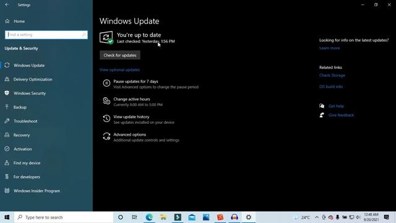Screen dimensions: 396x223
Task: Open the orange app icon on taskbar
Action: 220,217
